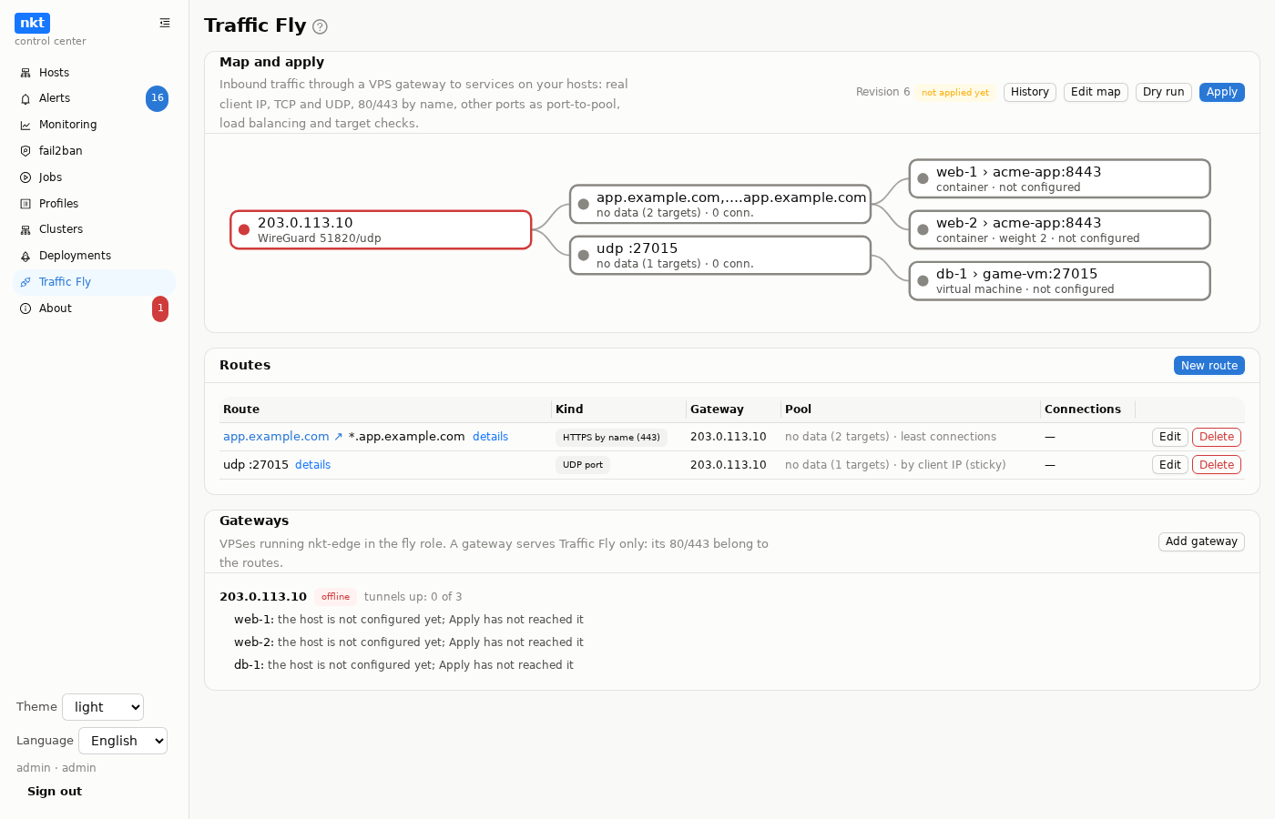This screenshot has height=819, width=1275.
Task: Click the Apply button
Action: (x=1222, y=92)
